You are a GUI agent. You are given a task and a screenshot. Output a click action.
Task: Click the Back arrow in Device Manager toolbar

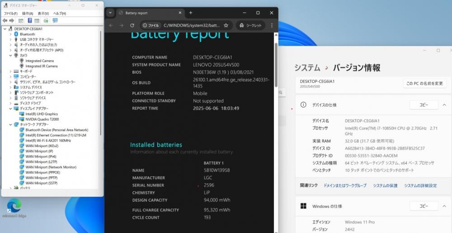[5, 20]
